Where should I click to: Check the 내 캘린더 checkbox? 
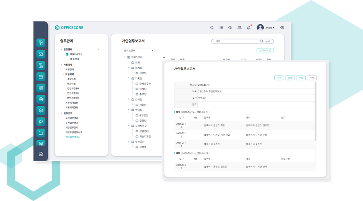[x=67, y=59]
